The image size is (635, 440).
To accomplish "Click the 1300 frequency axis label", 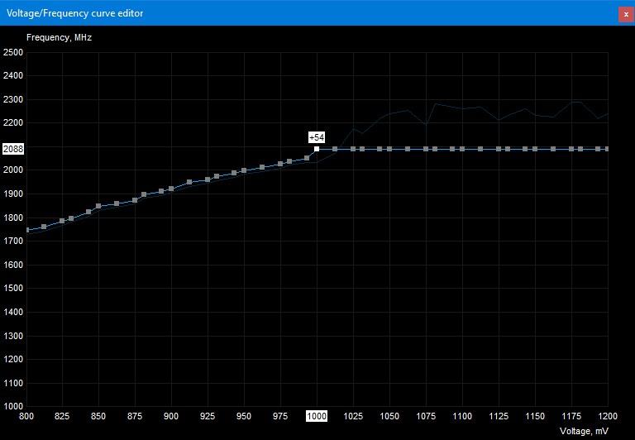I will [13, 336].
